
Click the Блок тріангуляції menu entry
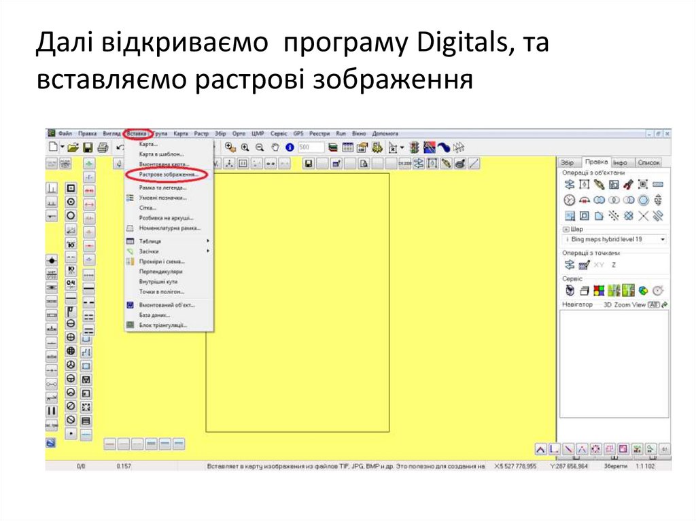point(162,325)
